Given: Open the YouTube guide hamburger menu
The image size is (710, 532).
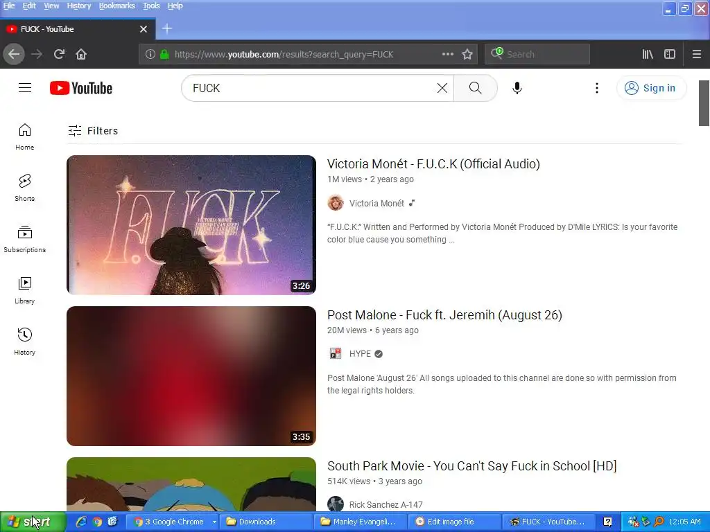Looking at the screenshot, I should [x=25, y=88].
